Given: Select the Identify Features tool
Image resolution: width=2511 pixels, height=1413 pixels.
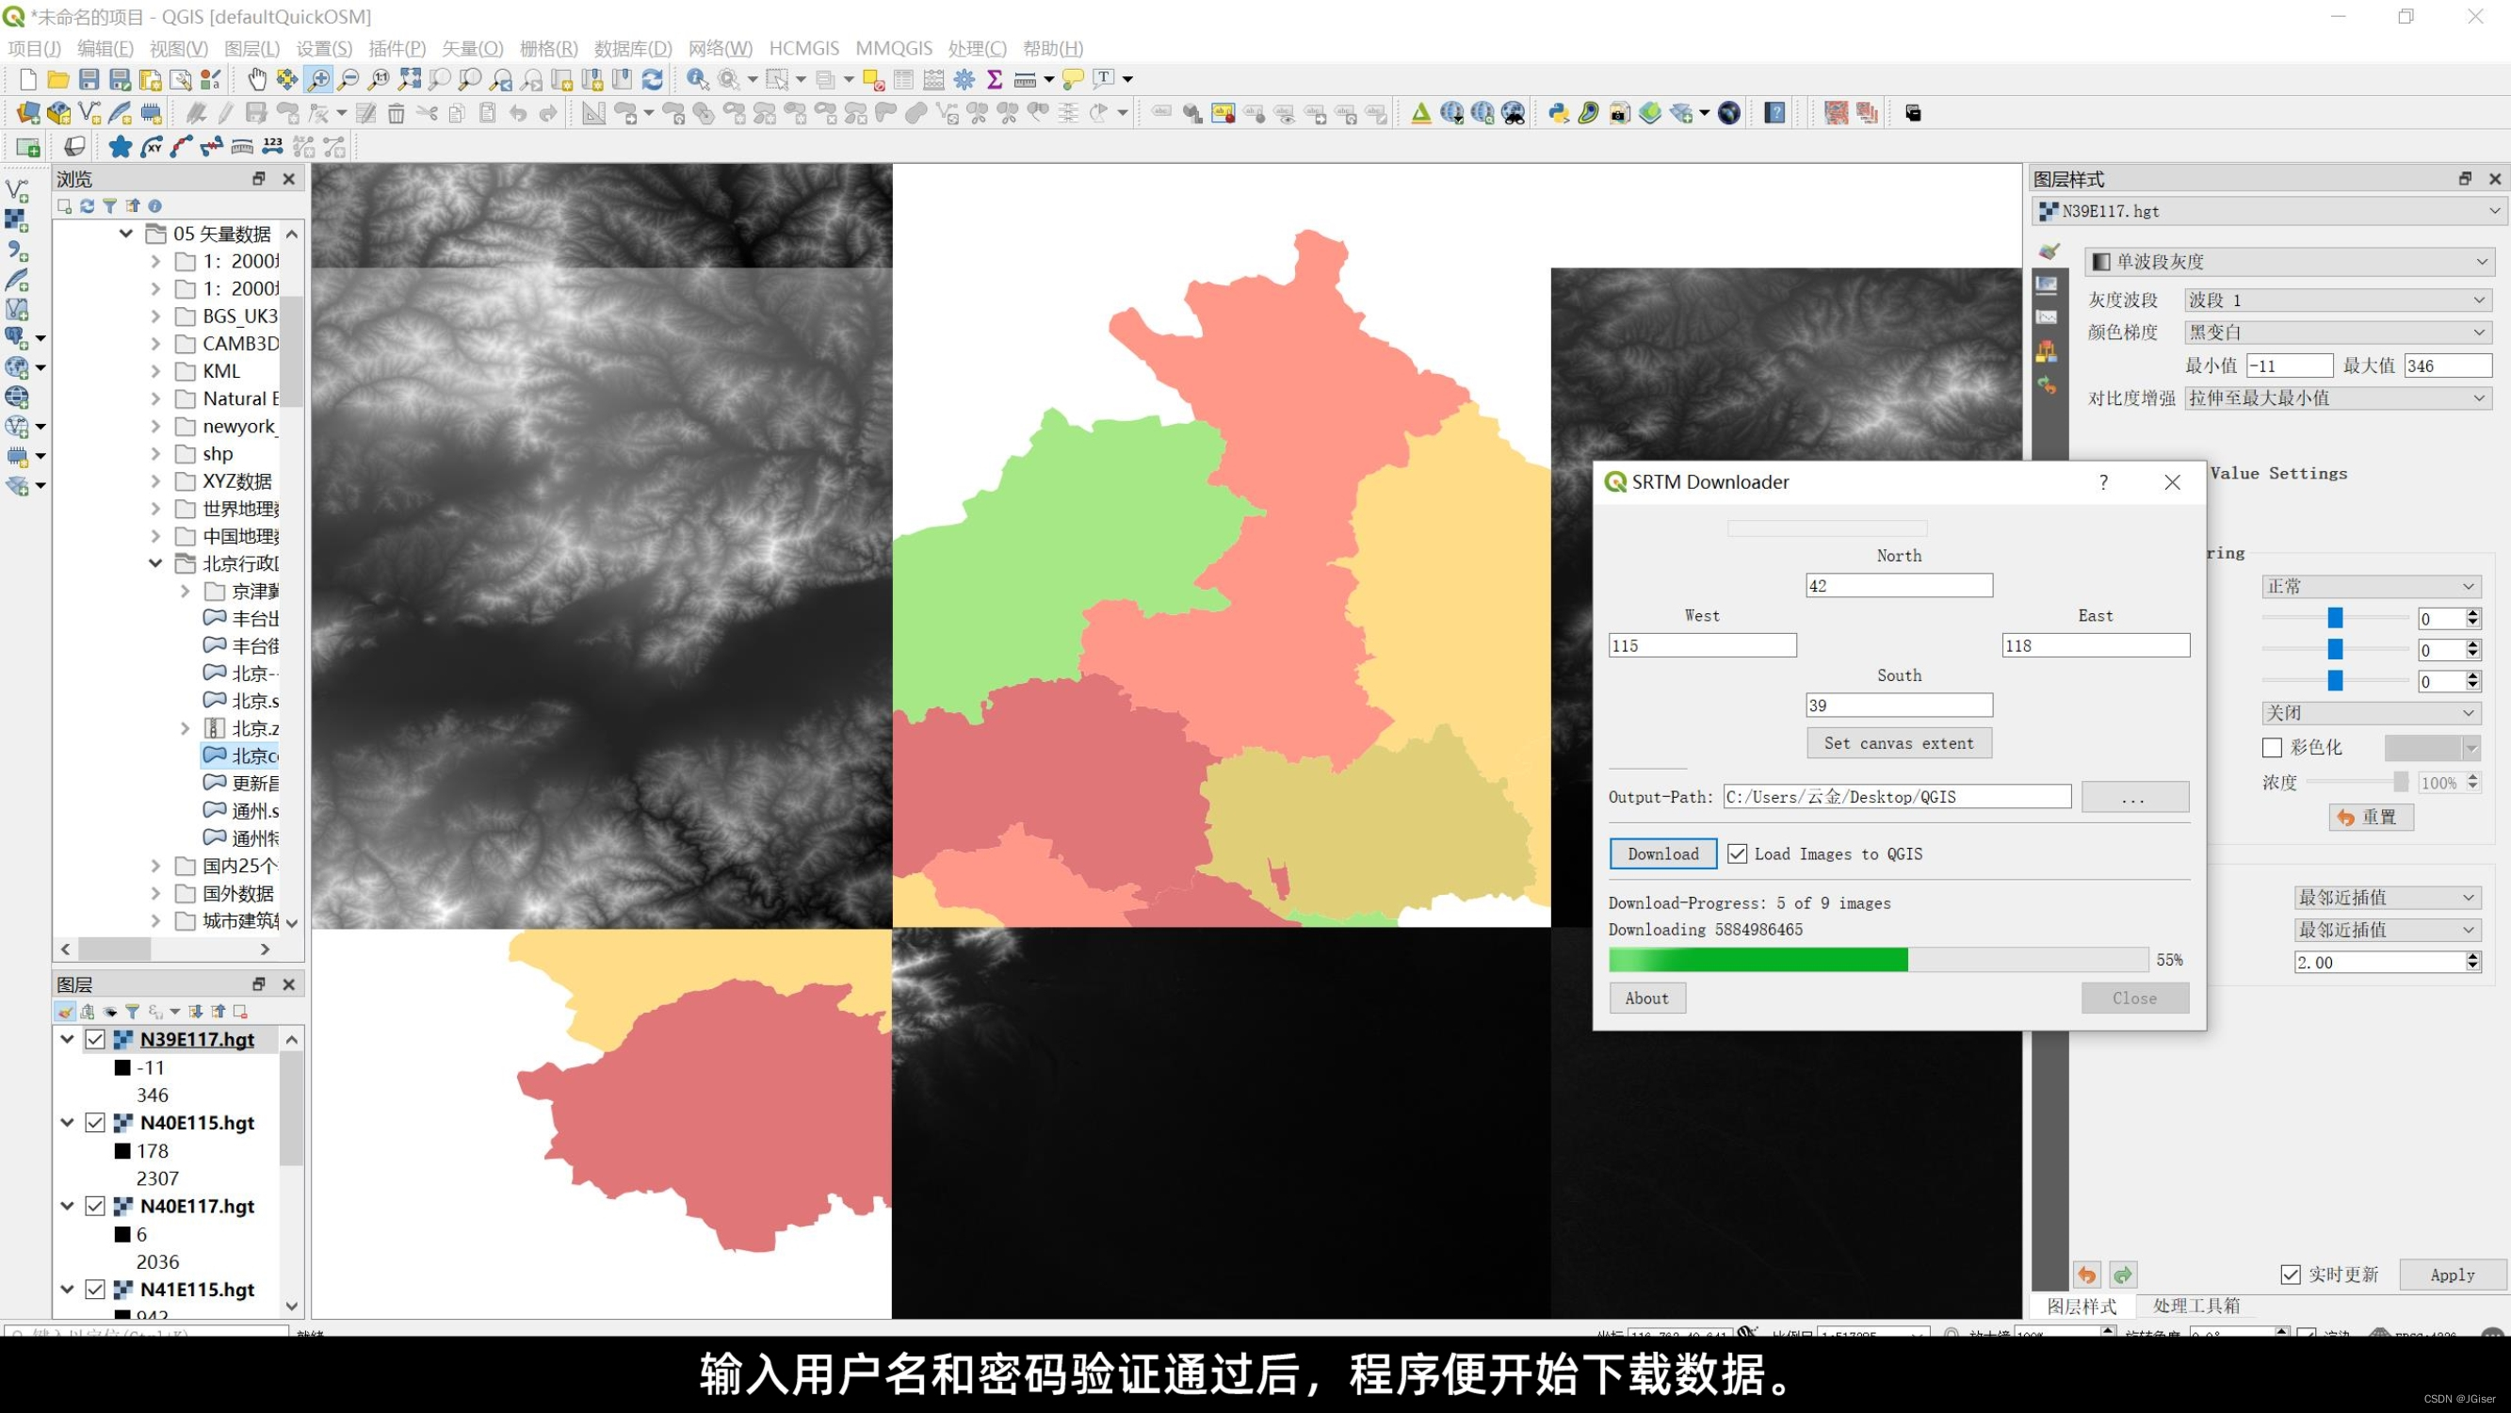Looking at the screenshot, I should point(698,79).
